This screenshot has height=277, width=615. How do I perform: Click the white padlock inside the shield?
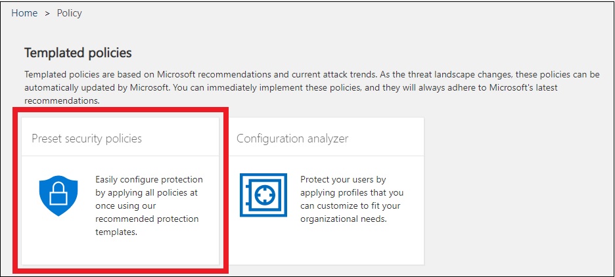(x=58, y=194)
